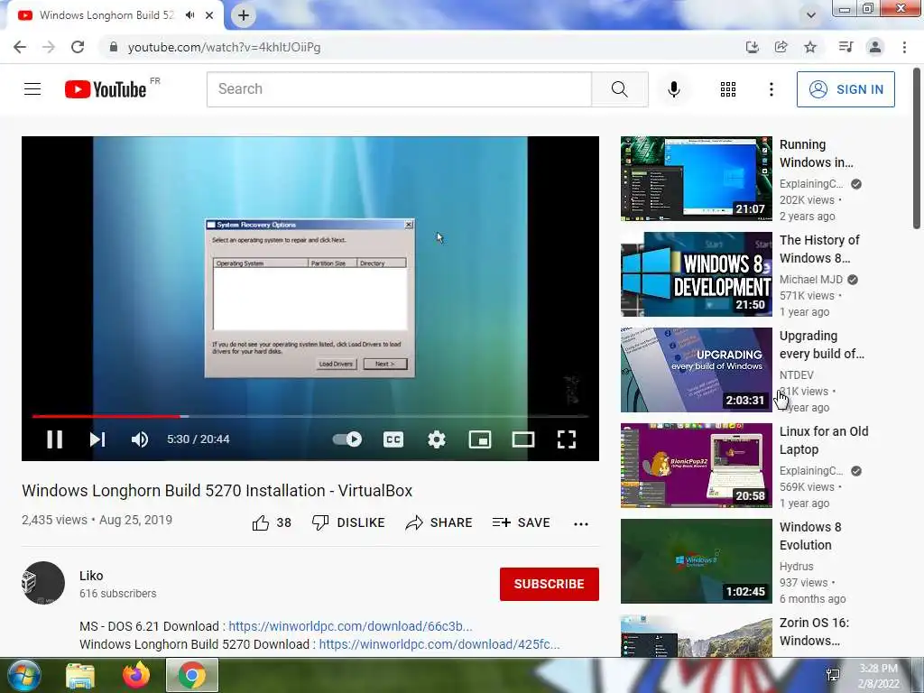This screenshot has height=693, width=924.
Task: Mute the video volume speaker icon
Action: (x=140, y=439)
